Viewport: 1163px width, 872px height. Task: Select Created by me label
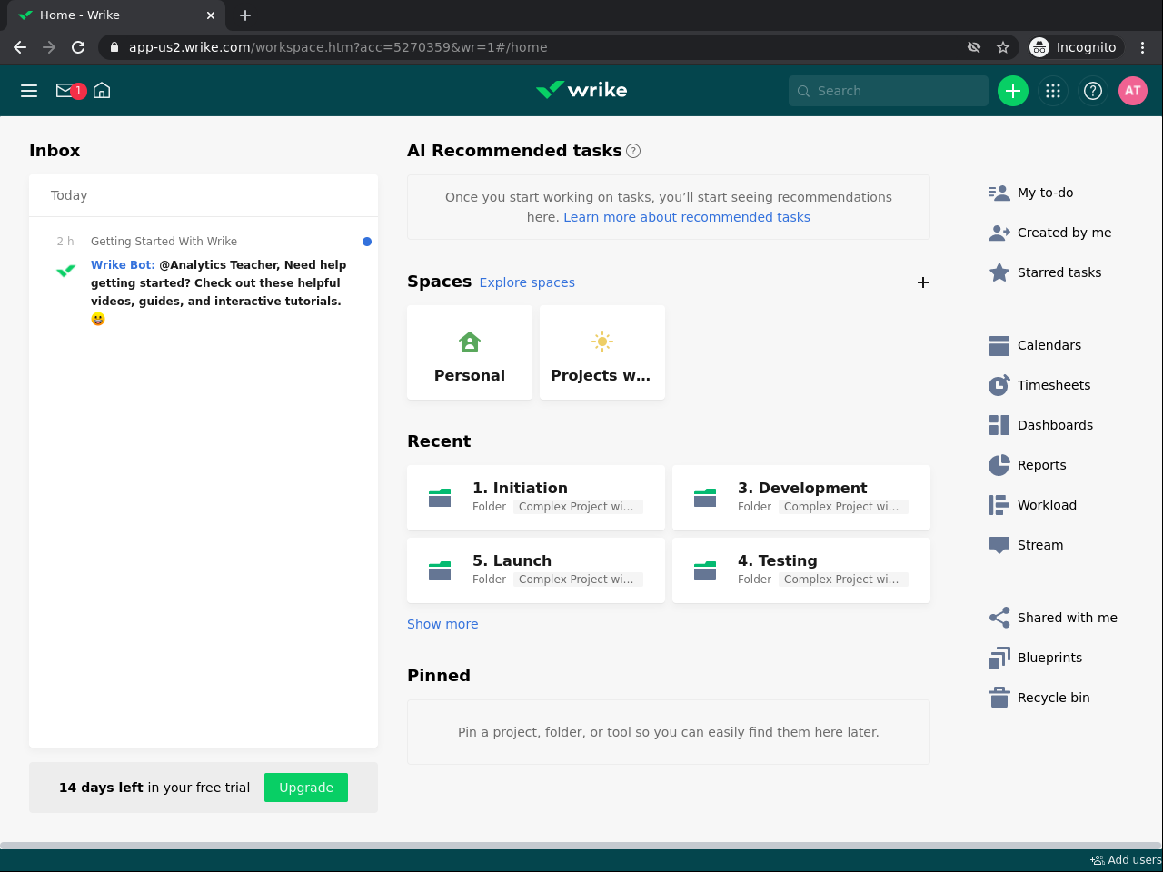(1064, 233)
